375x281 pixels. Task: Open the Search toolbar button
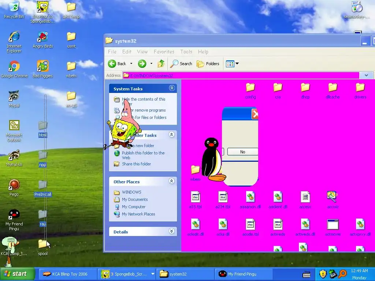[181, 64]
